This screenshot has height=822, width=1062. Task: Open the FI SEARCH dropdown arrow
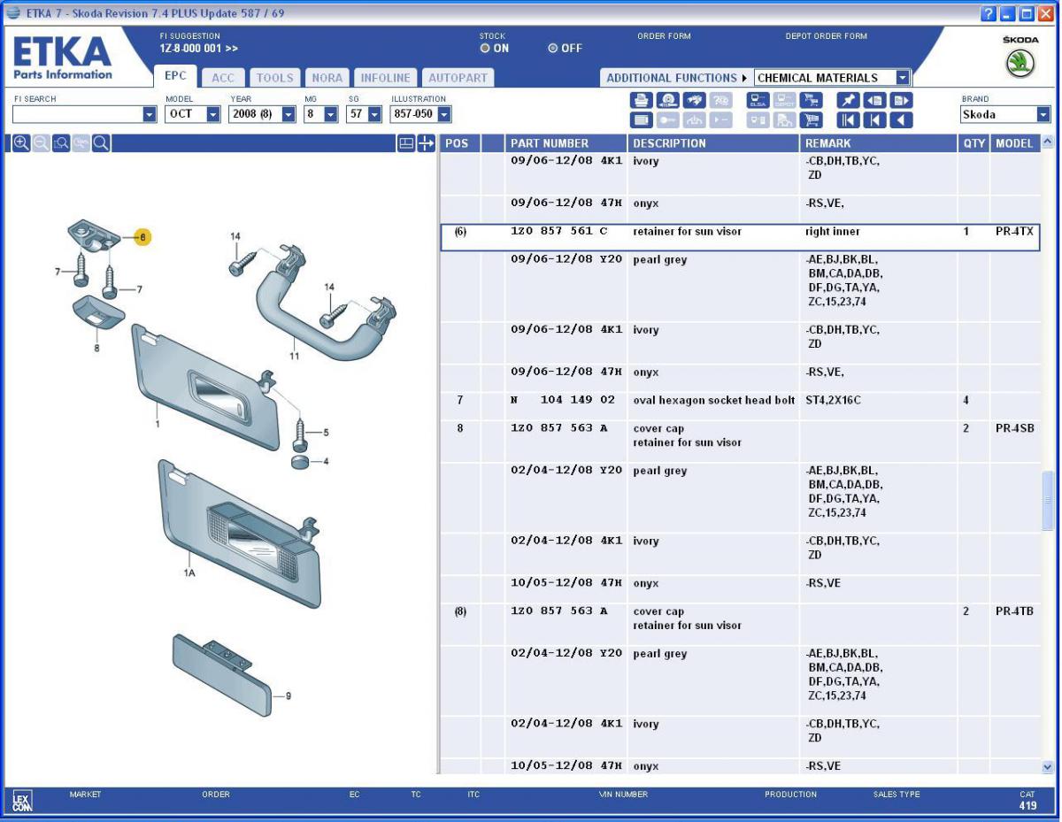click(x=149, y=114)
